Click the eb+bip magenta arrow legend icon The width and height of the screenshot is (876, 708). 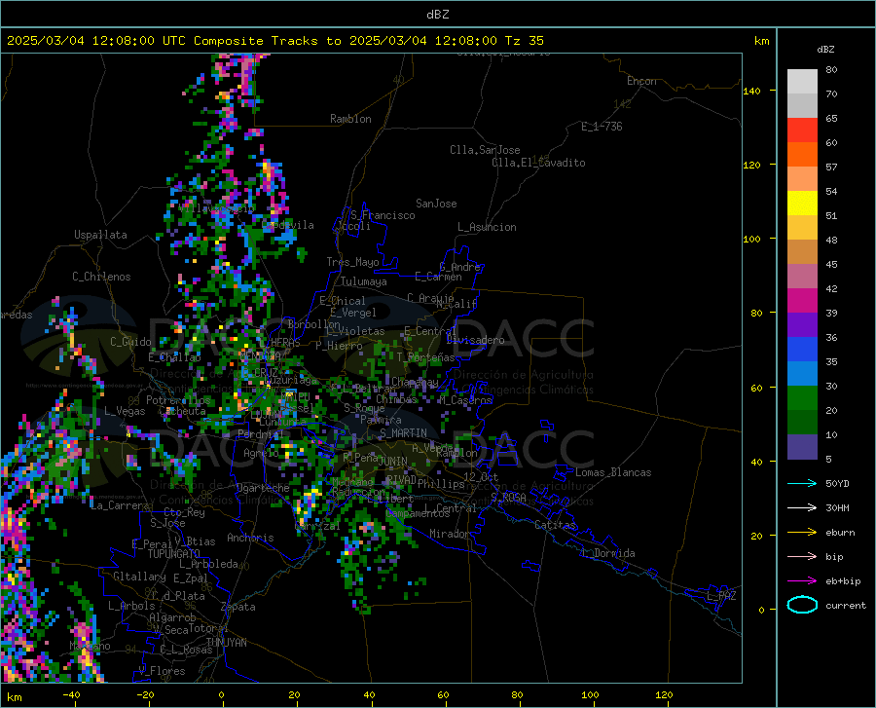coord(802,580)
